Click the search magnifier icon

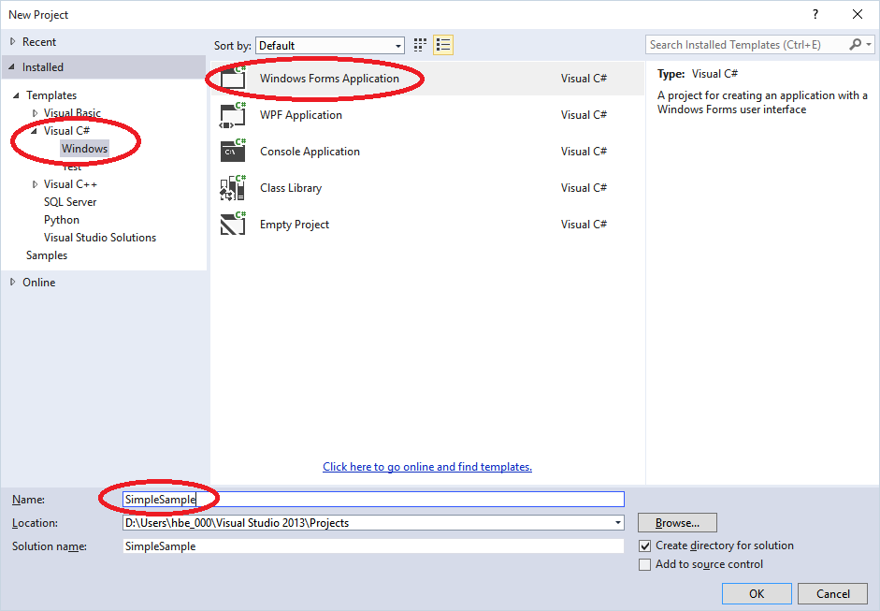coord(856,44)
